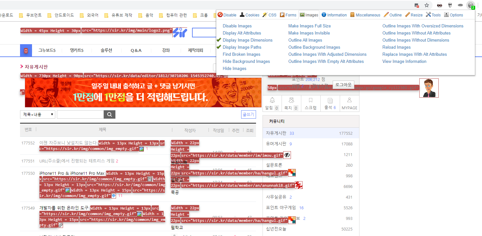Click the alien-face extension icon
This screenshot has width=482, height=236.
[450, 5]
